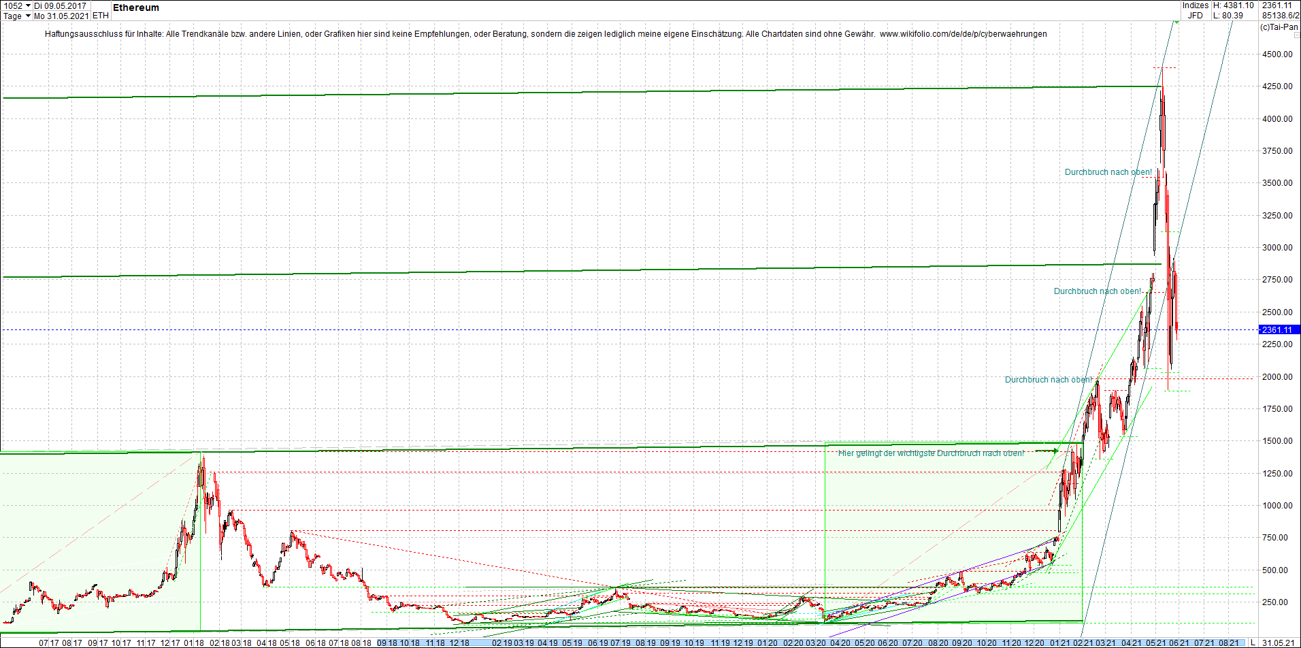The image size is (1301, 648).
Task: Click 'Hier gelingt der wichtigste Durchbruch' annotation
Action: tap(932, 453)
